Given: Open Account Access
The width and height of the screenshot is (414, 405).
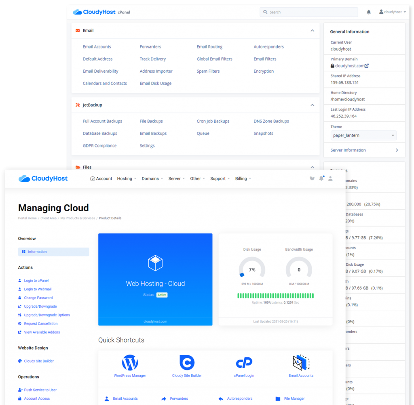Looking at the screenshot, I should pyautogui.click(x=37, y=399).
